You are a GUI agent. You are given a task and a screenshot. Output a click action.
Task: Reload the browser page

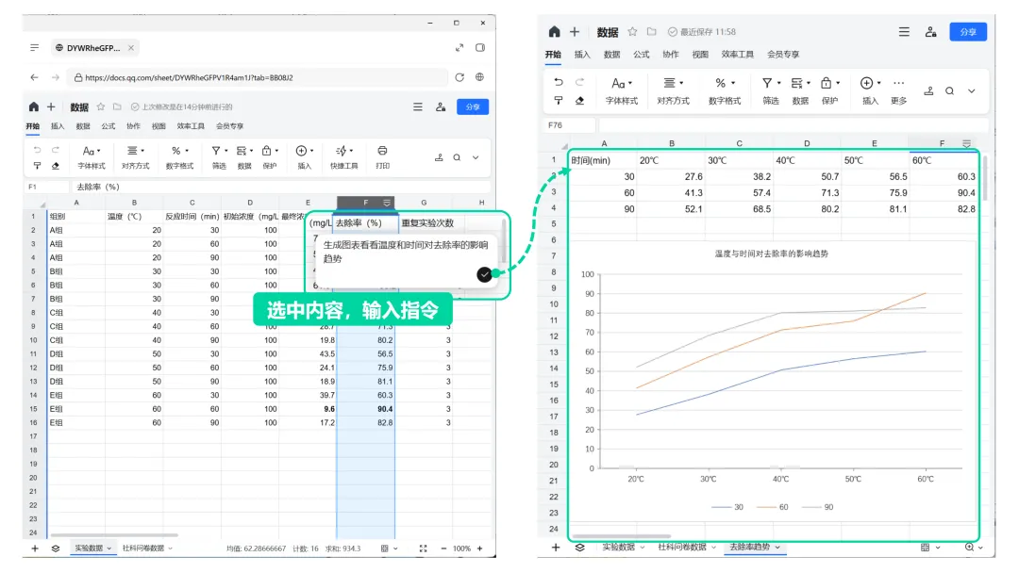coord(459,77)
